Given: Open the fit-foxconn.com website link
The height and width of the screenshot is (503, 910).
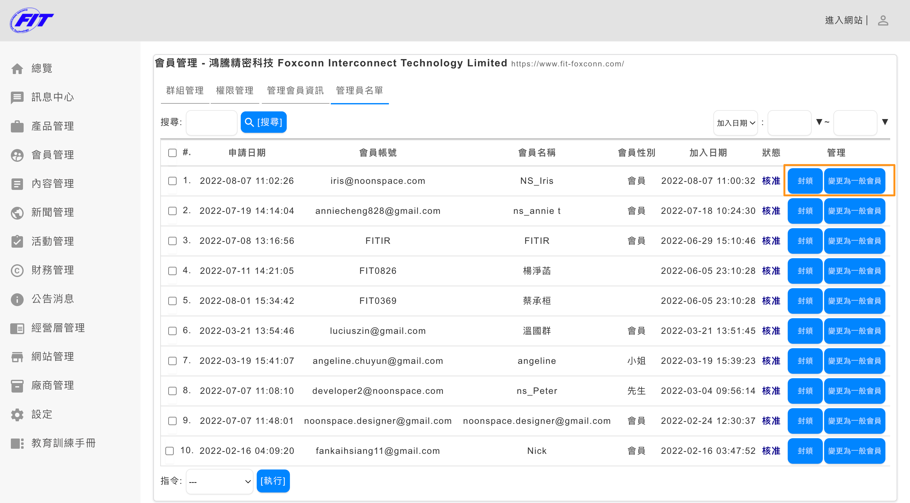Looking at the screenshot, I should pos(567,64).
